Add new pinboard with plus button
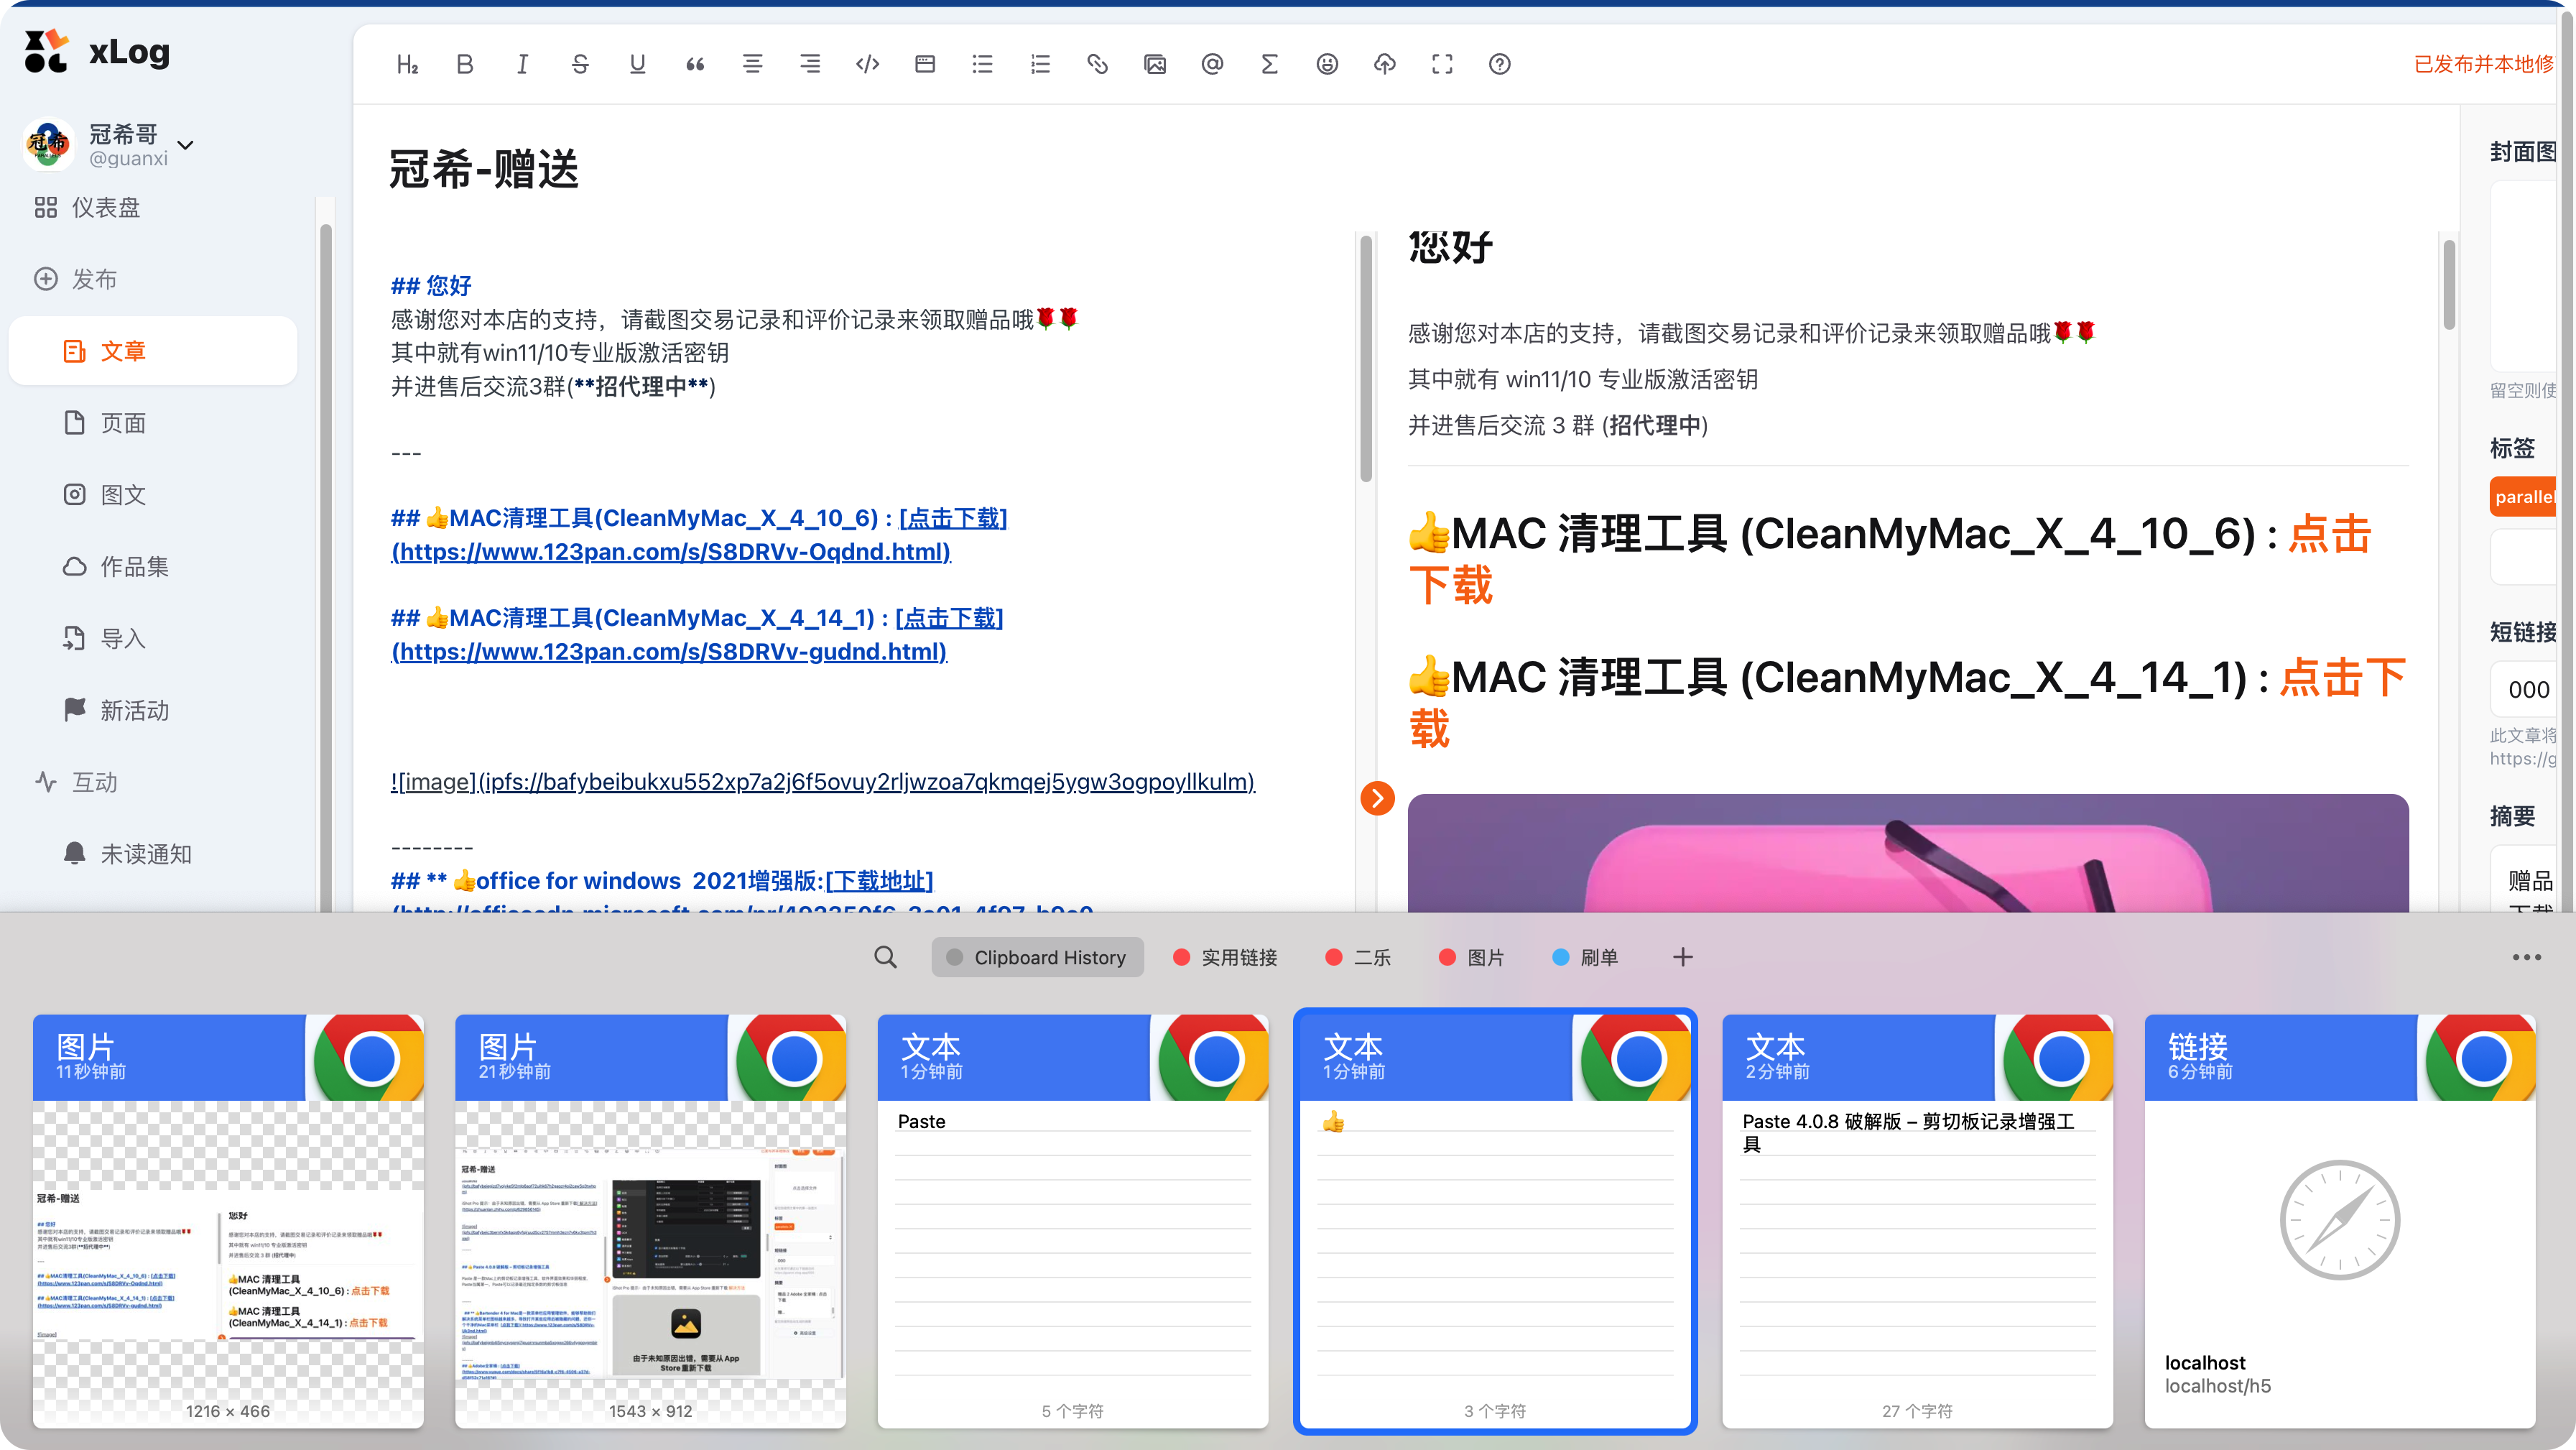The height and width of the screenshot is (1450, 2576). point(1682,957)
